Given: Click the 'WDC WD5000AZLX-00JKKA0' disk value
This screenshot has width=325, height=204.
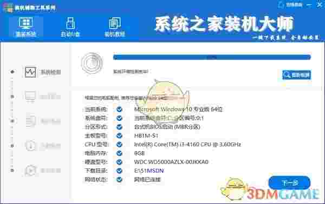Looking at the screenshot, I should tap(171, 162).
